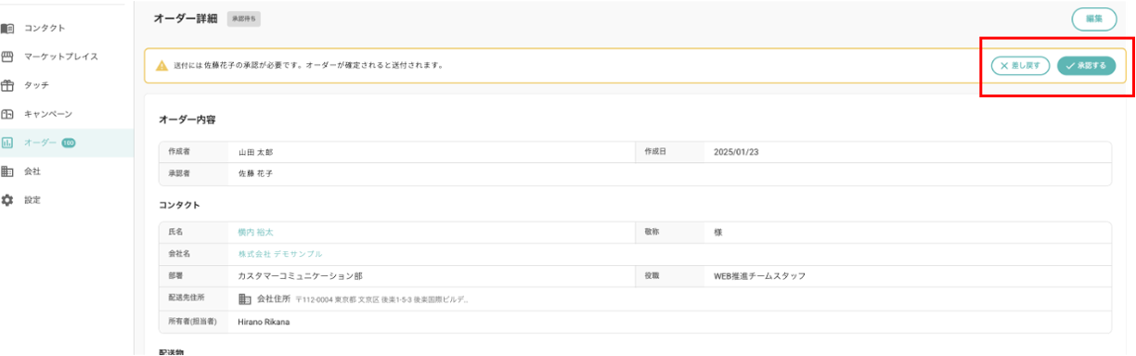Click the コンタクト section heading in details
Screen dimensions: 1136x356
pos(180,204)
